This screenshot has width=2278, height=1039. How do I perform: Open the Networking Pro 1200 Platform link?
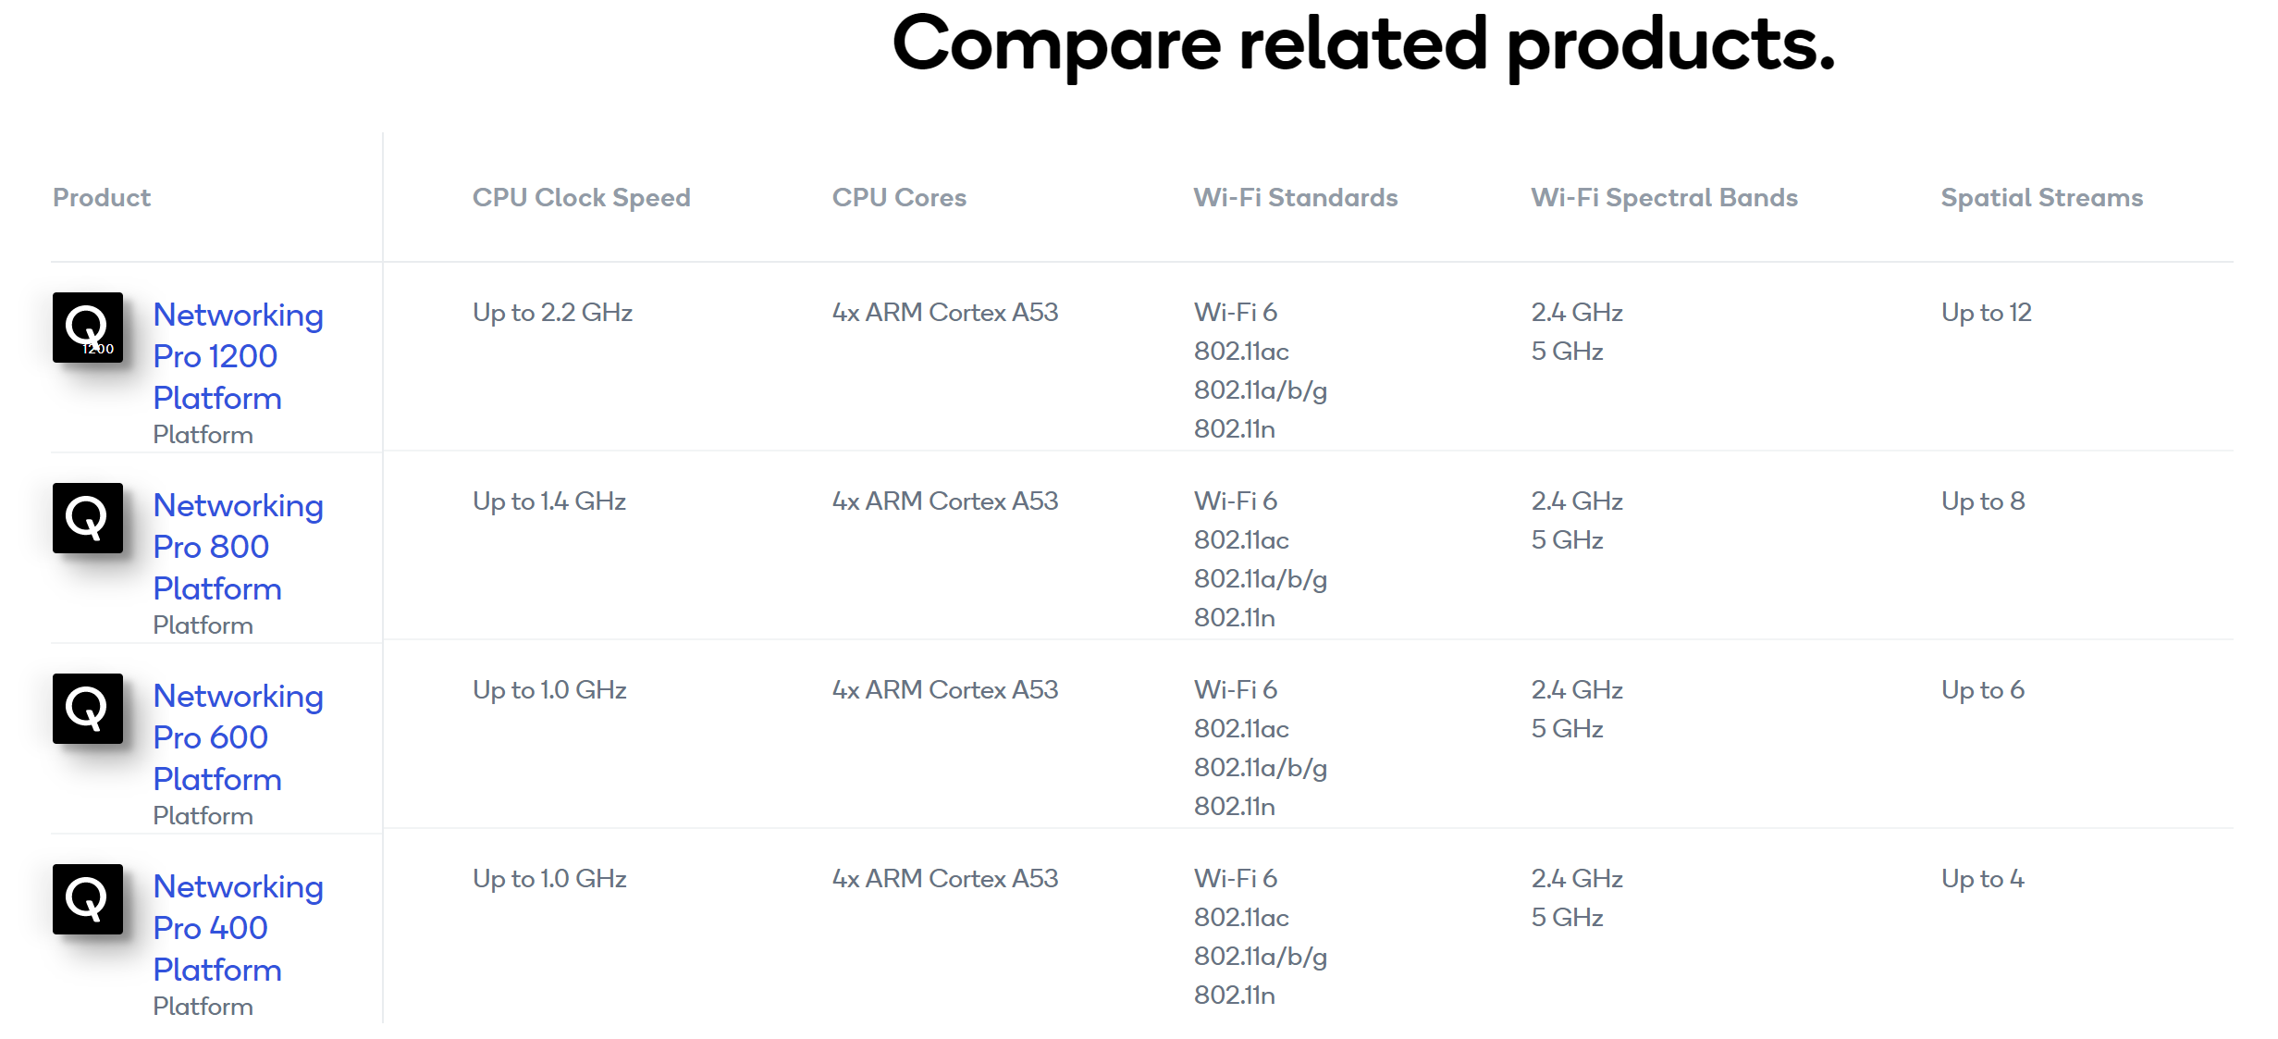(x=238, y=356)
